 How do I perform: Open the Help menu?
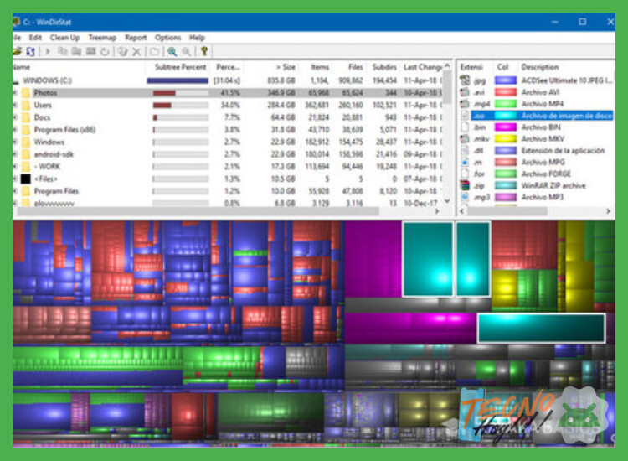(x=197, y=38)
